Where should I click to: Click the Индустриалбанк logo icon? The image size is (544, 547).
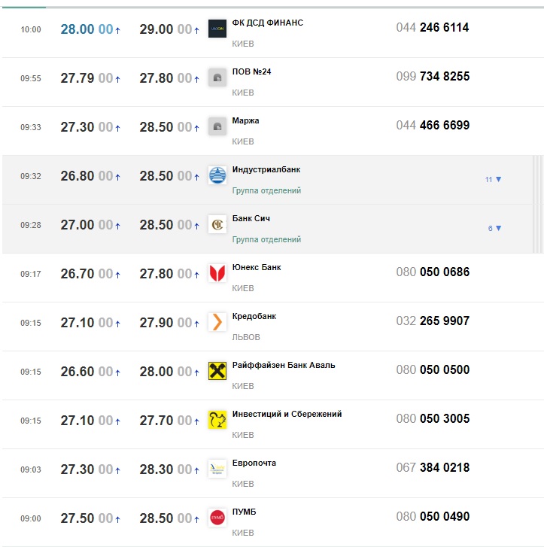(217, 175)
